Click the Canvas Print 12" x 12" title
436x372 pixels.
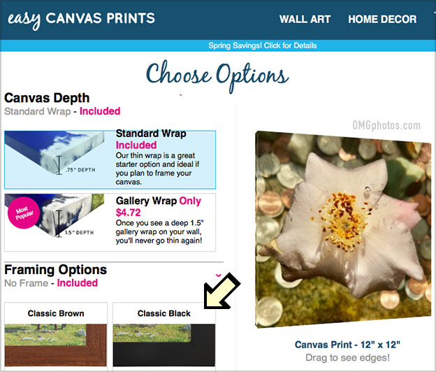pyautogui.click(x=347, y=345)
